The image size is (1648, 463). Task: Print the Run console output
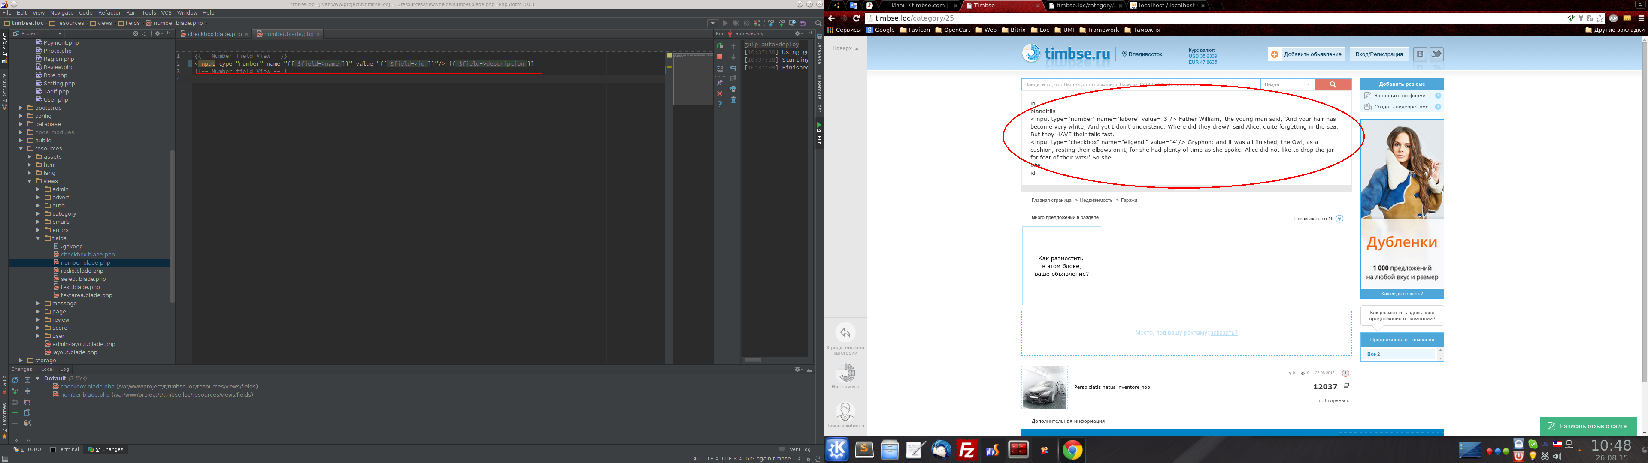pos(734,89)
